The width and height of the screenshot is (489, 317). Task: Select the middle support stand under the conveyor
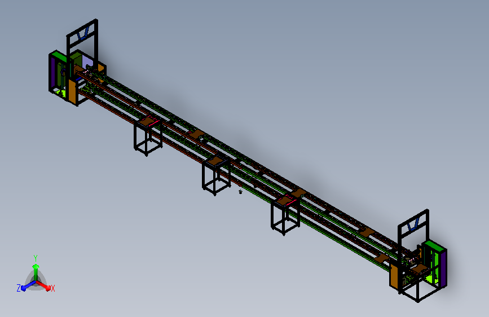[x=216, y=175]
